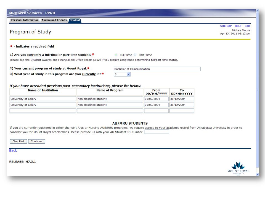The height and width of the screenshot is (199, 265).
Task: Switch to the Personal Information tab
Action: (x=25, y=20)
